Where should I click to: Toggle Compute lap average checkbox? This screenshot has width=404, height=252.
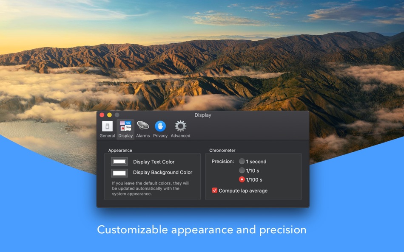coord(214,190)
